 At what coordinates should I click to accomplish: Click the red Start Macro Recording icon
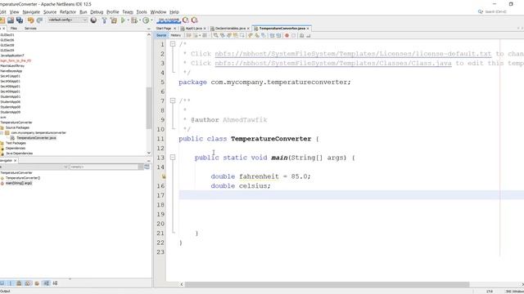(x=287, y=35)
